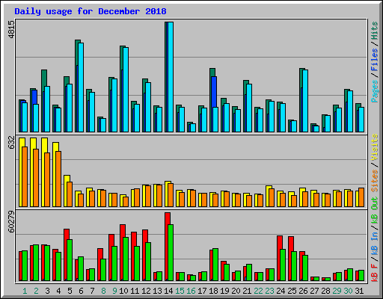Click the green kB Out bar for day 18
This screenshot has width=383, height=299.
215,265
